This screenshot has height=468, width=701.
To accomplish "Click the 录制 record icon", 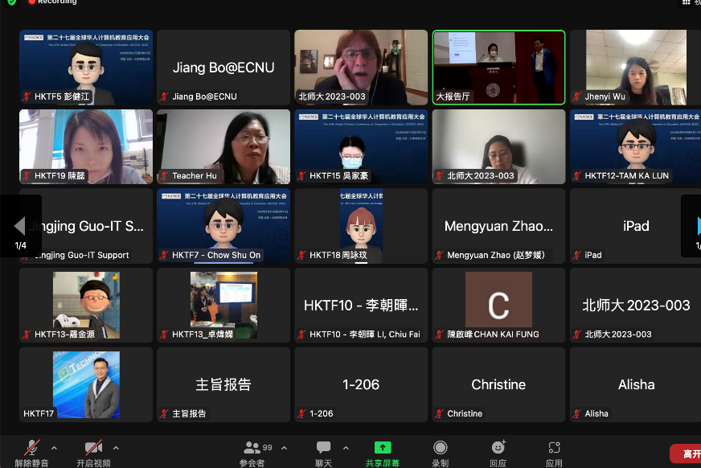I will click(441, 447).
